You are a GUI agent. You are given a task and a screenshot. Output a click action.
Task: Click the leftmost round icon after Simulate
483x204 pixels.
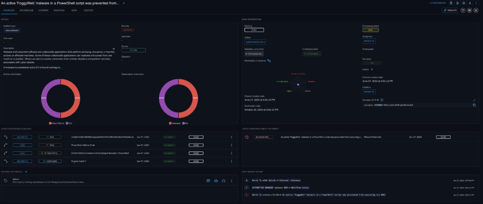pos(463,10)
